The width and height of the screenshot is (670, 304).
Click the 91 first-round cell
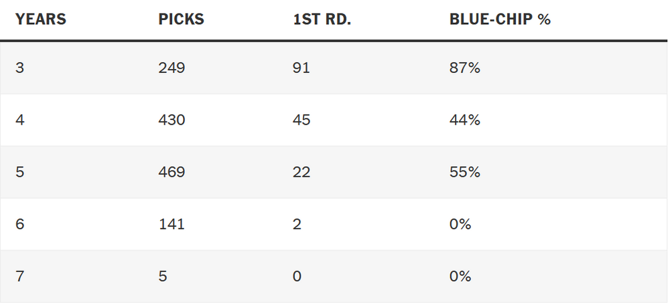pyautogui.click(x=301, y=68)
